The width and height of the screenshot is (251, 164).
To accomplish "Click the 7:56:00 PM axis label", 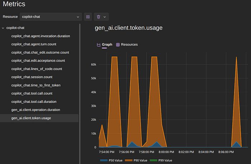I will pyautogui.click(x=127, y=152).
